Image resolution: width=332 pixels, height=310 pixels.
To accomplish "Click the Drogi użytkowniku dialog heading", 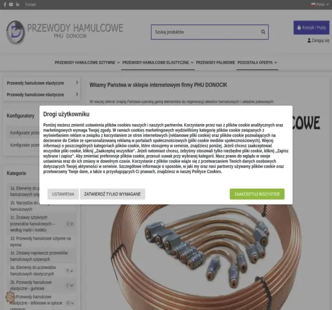I will pos(66,114).
